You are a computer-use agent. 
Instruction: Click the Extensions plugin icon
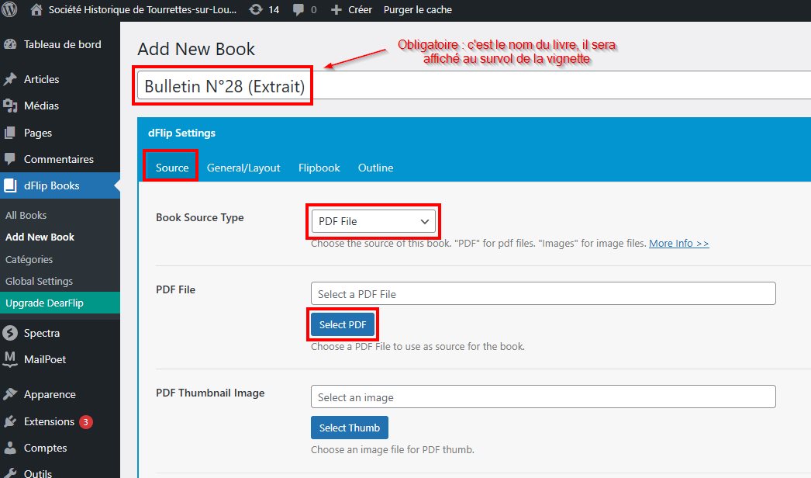tap(10, 421)
